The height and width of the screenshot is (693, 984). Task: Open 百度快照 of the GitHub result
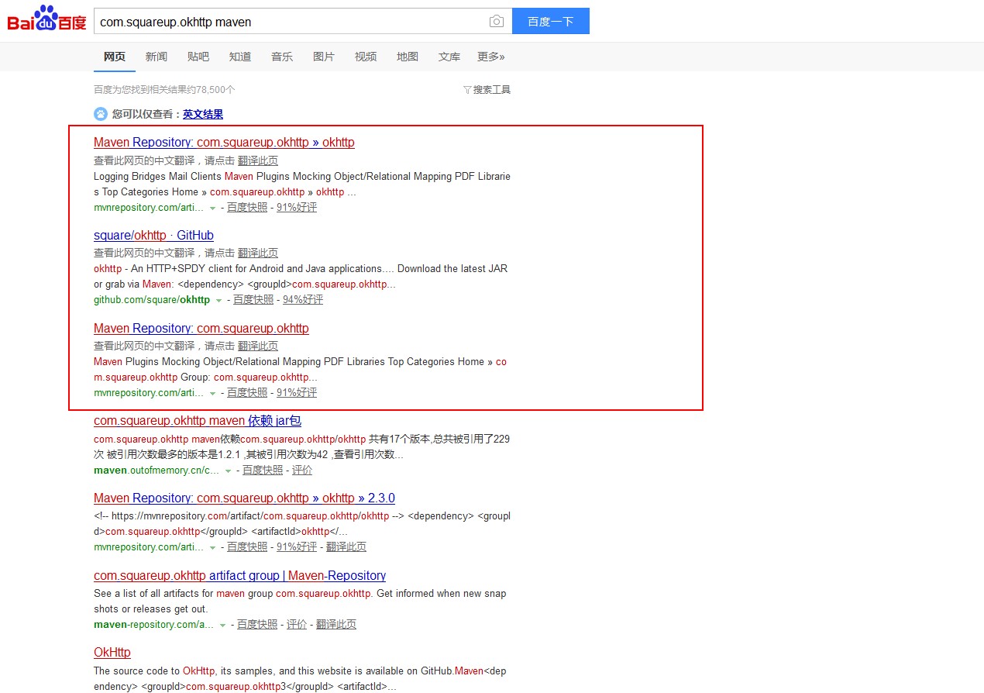click(x=253, y=299)
